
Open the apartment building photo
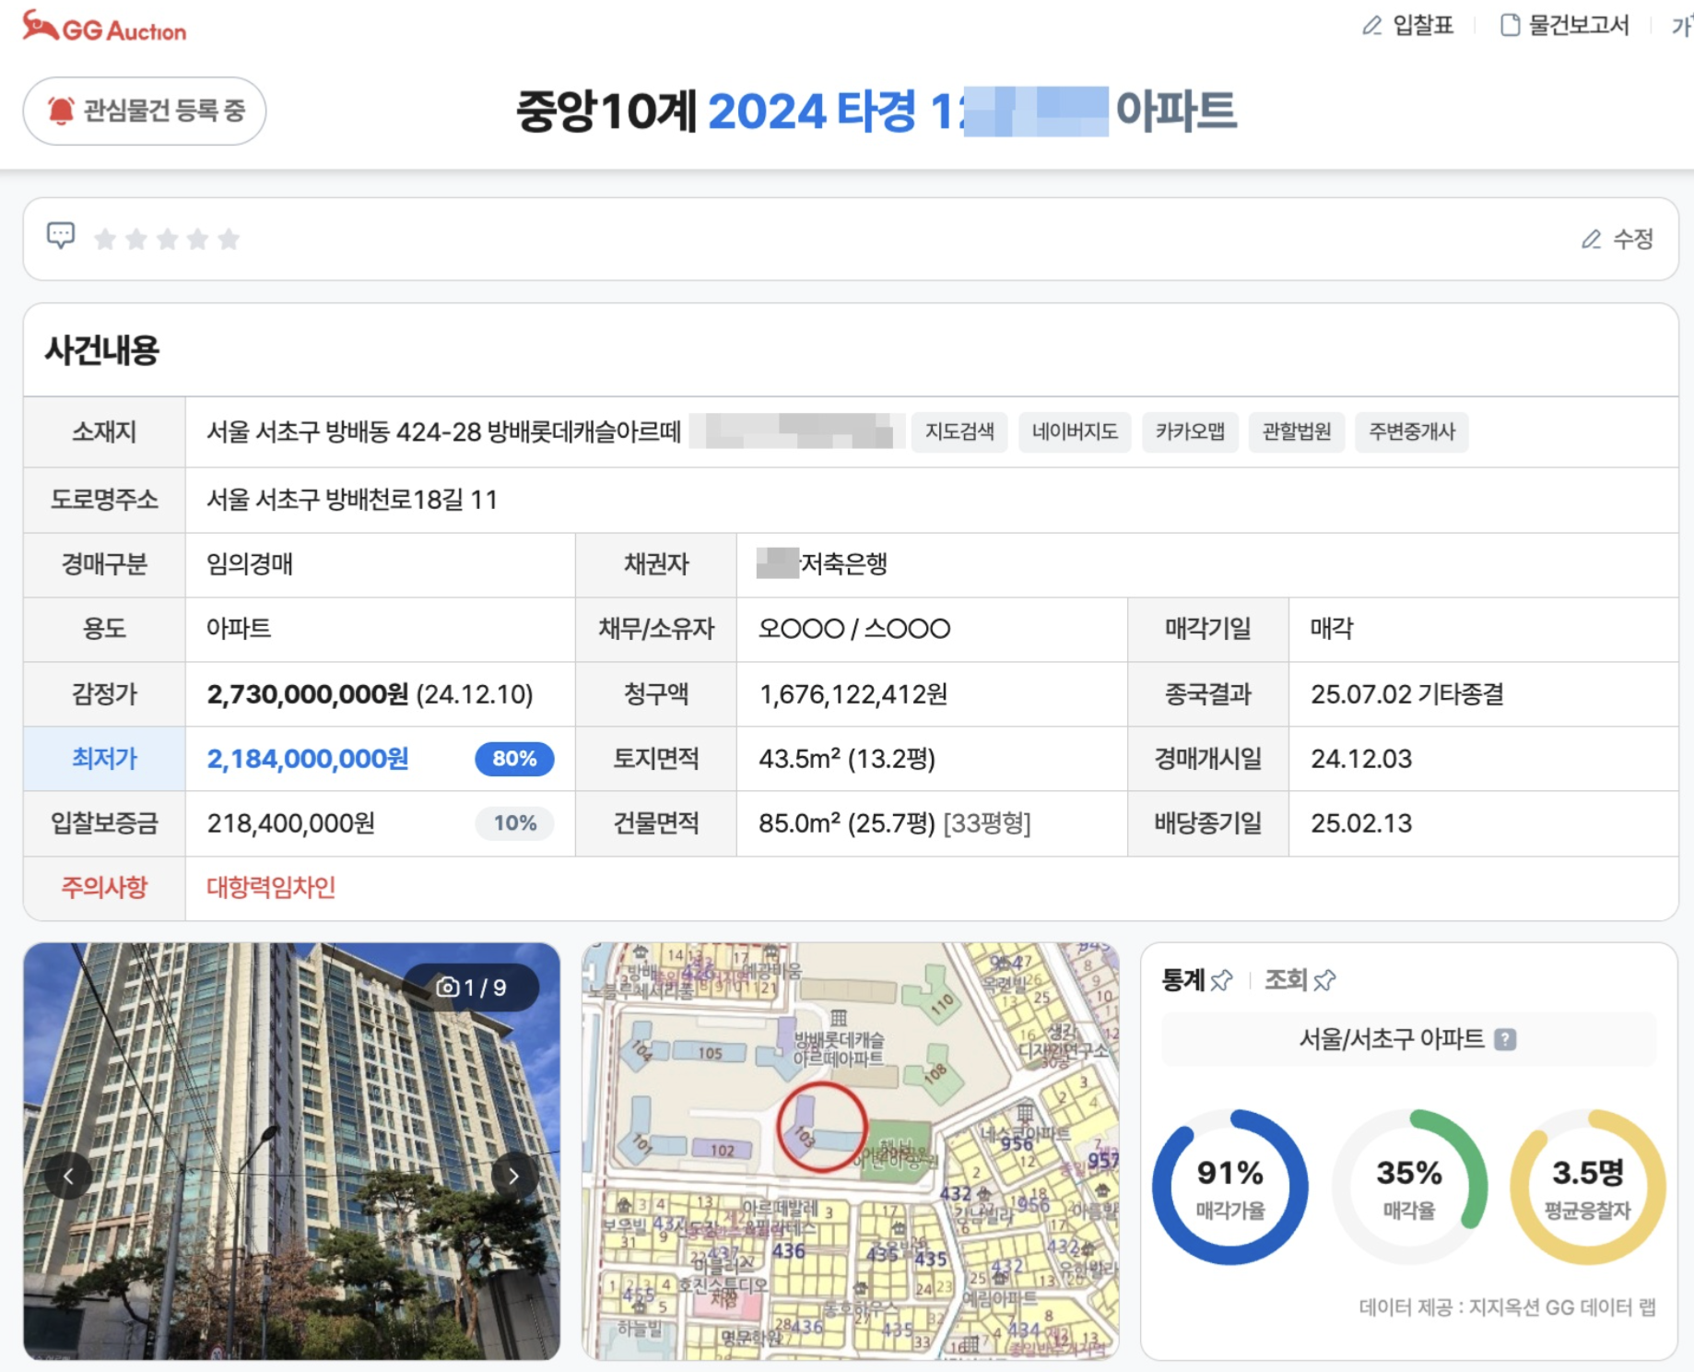point(291,1151)
